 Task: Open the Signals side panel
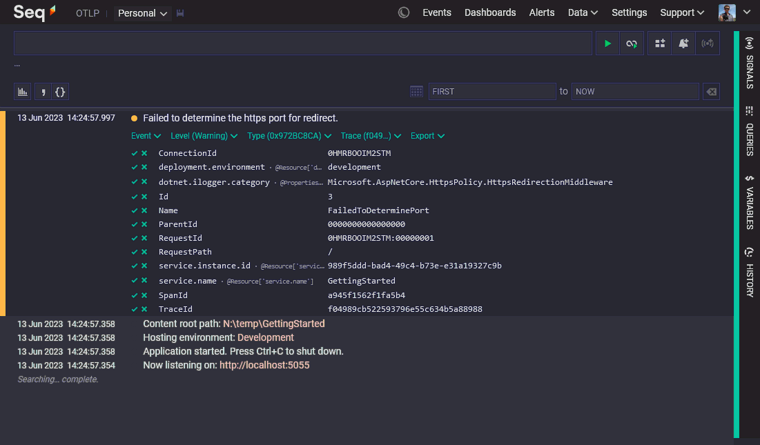pyautogui.click(x=750, y=63)
